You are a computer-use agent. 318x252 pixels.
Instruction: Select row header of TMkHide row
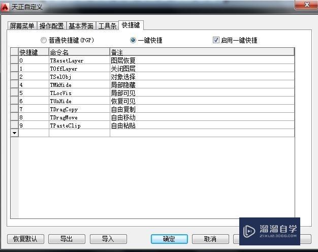click(14, 84)
